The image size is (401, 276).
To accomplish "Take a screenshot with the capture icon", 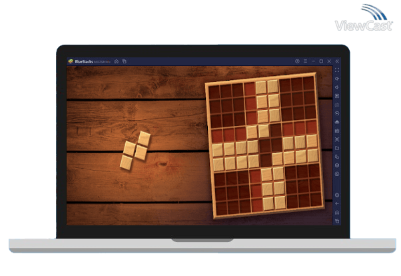I will 337,139.
